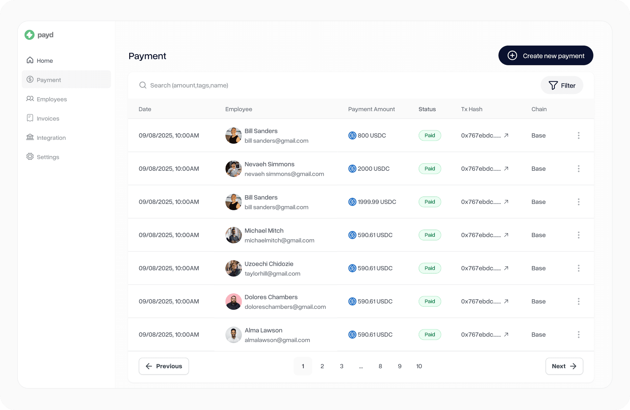The width and height of the screenshot is (630, 410).
Task: Click Paid badge in Alma Lawson row
Action: pyautogui.click(x=430, y=334)
